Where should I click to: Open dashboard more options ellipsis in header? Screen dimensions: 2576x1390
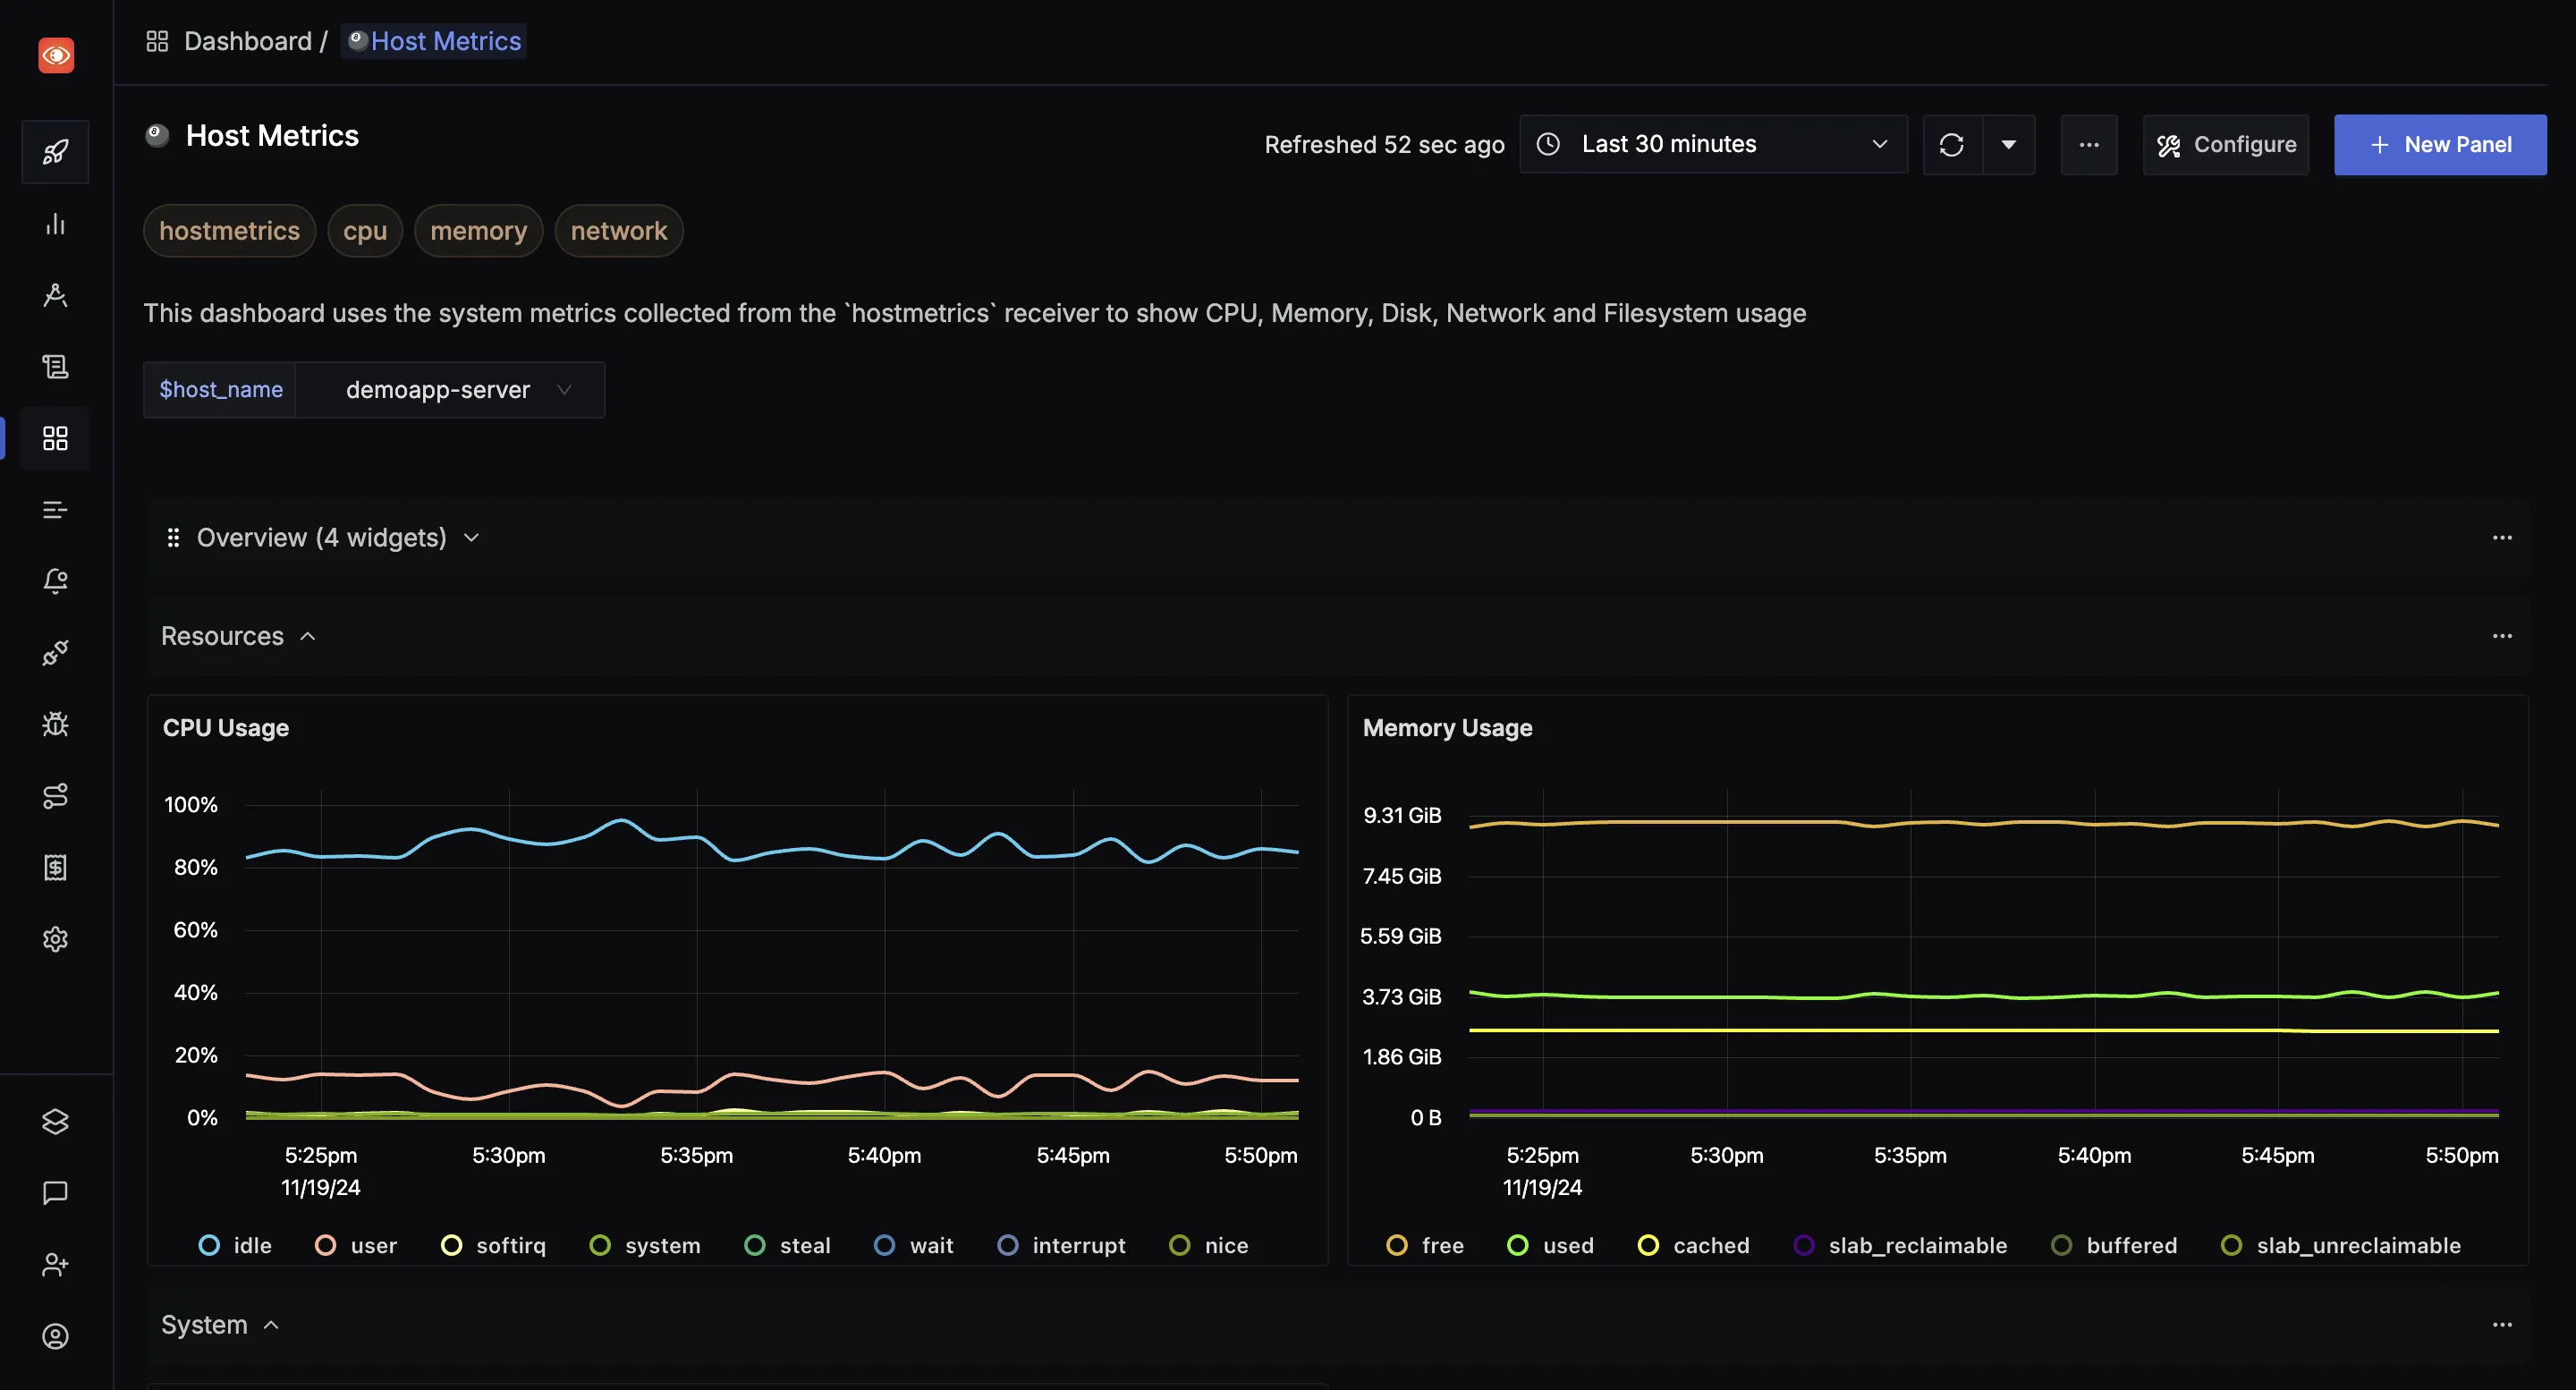point(2089,145)
